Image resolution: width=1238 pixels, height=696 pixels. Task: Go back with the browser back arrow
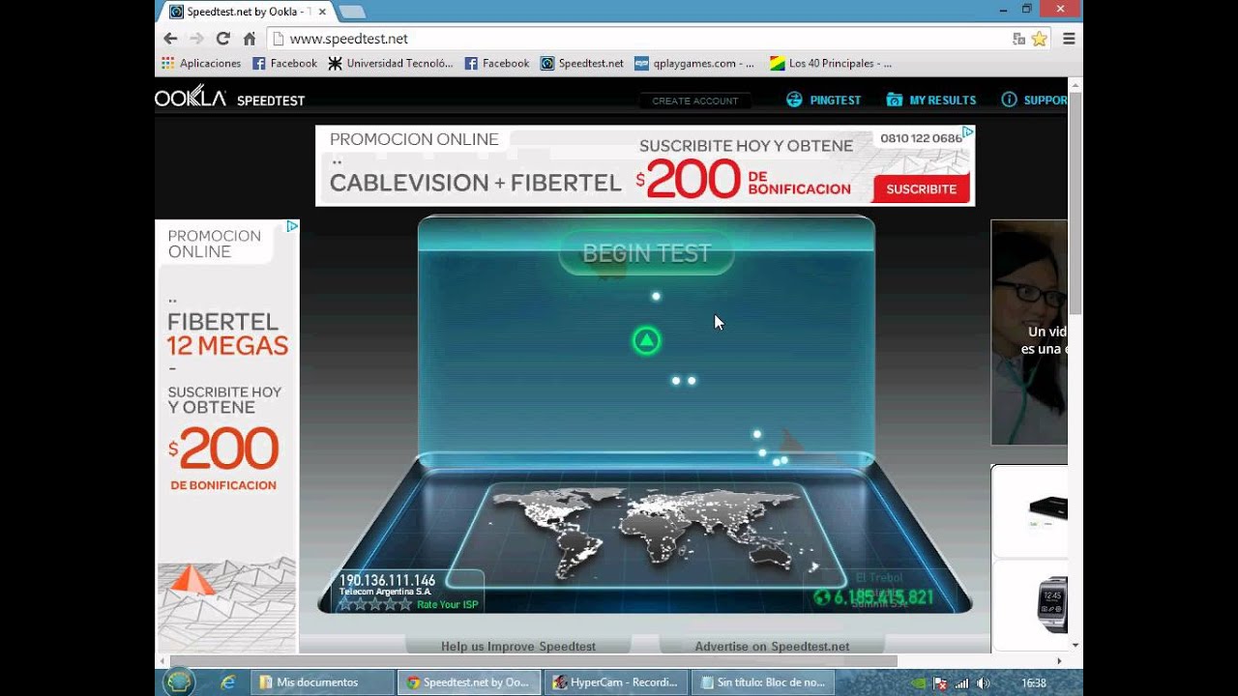(170, 39)
